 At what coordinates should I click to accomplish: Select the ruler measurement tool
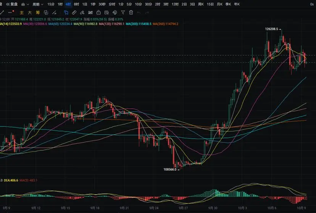[x=74, y=13]
